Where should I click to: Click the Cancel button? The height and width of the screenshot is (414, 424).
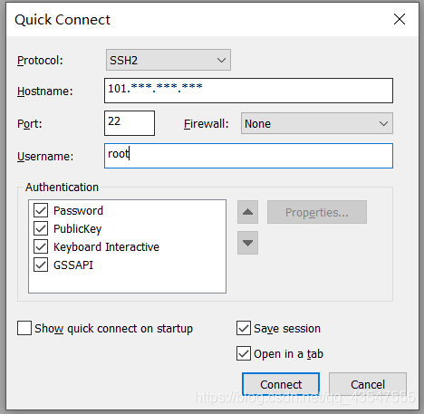[x=368, y=384]
